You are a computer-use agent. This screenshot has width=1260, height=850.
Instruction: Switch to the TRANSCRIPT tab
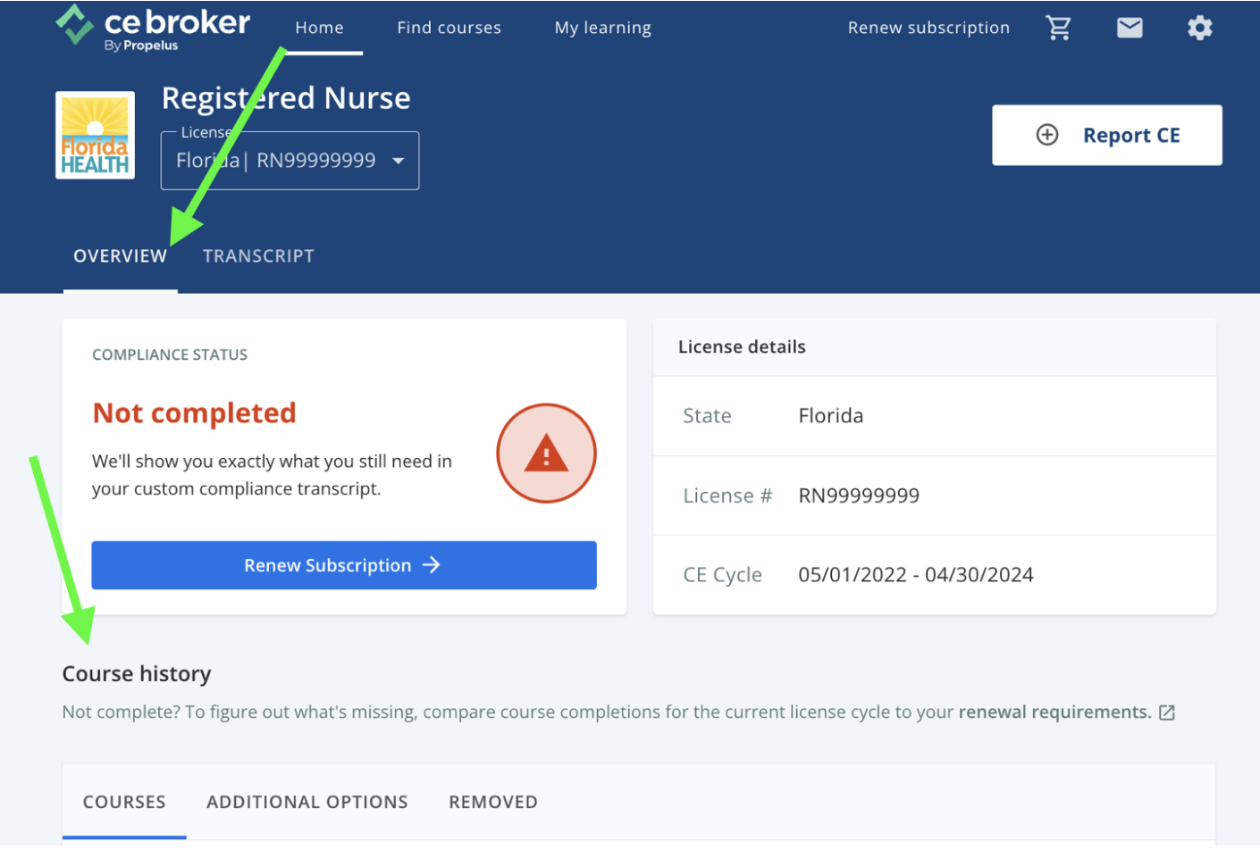(258, 256)
